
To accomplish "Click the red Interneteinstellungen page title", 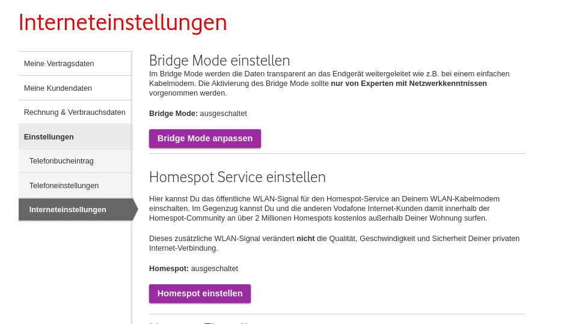I will coord(123,23).
